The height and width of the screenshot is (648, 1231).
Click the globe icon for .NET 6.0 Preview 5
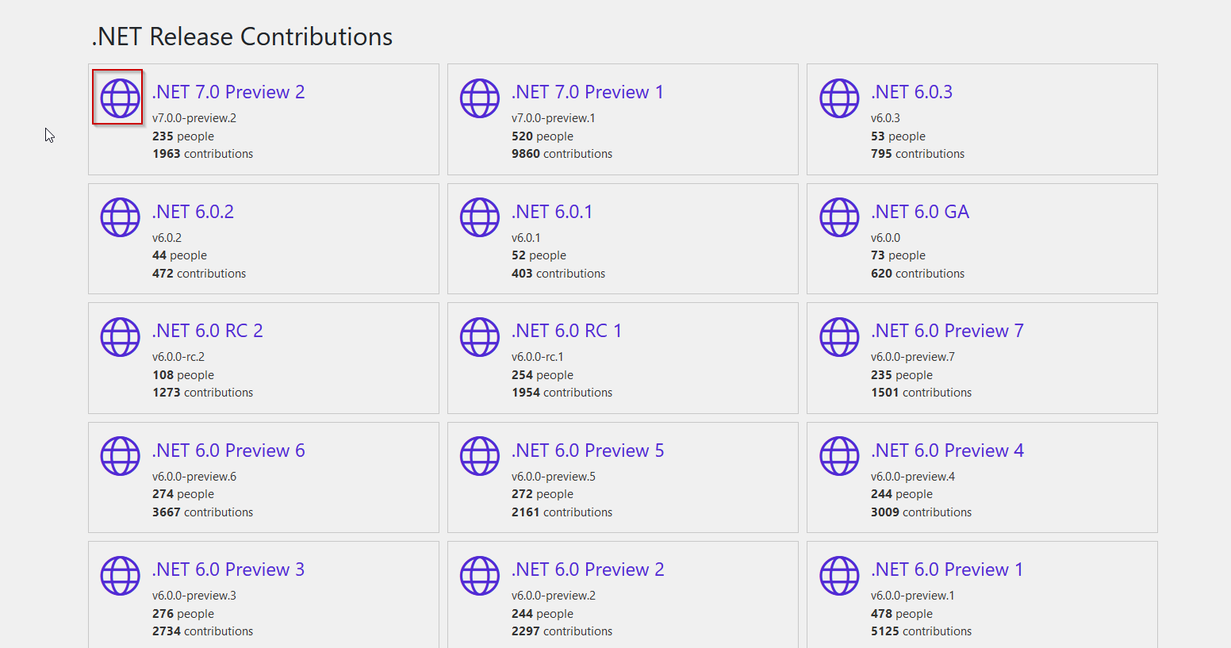pos(479,455)
